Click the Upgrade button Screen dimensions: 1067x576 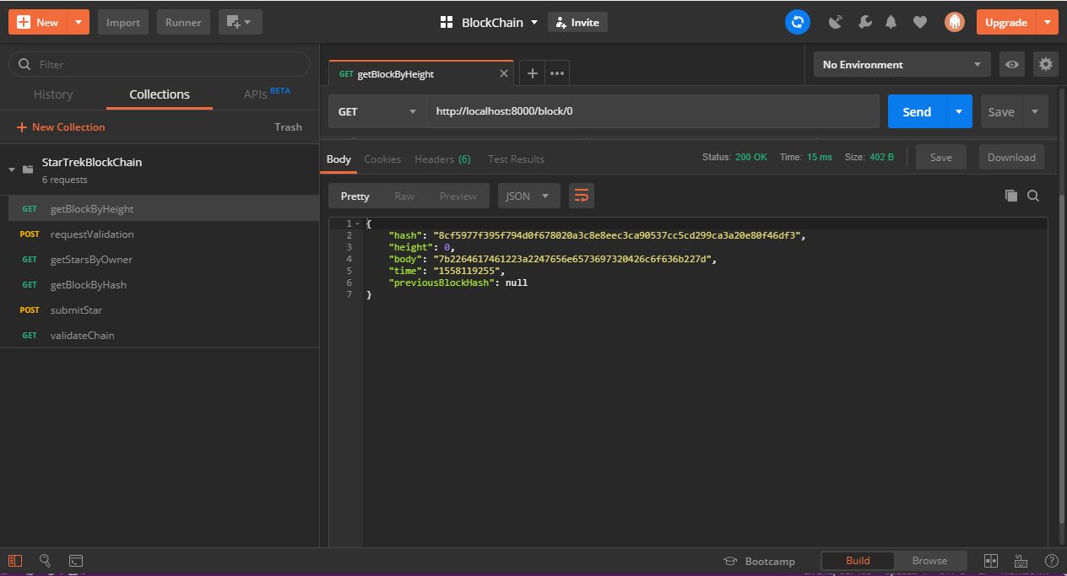(1006, 23)
